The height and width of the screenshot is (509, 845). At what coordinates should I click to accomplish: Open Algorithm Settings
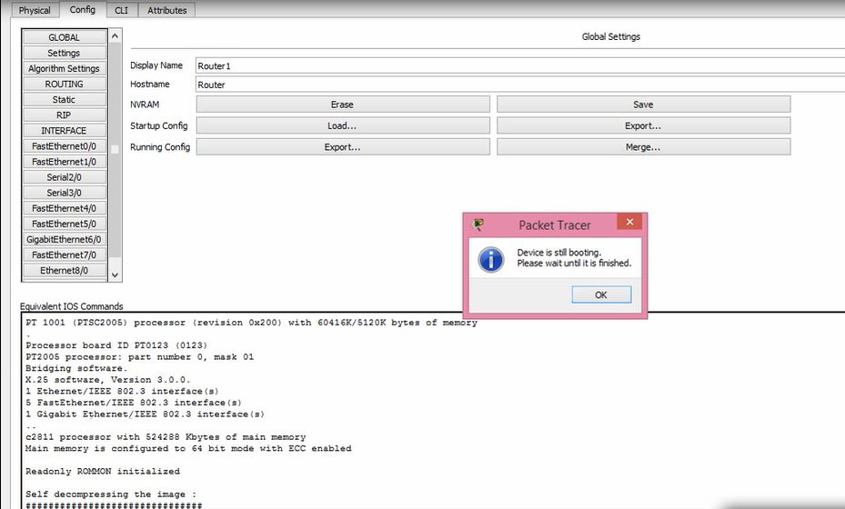pyautogui.click(x=65, y=68)
